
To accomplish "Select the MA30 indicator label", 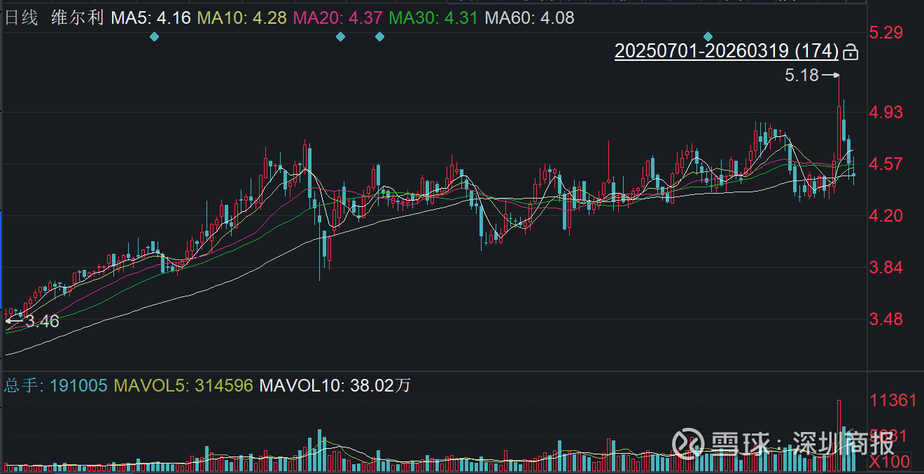I will [x=433, y=17].
